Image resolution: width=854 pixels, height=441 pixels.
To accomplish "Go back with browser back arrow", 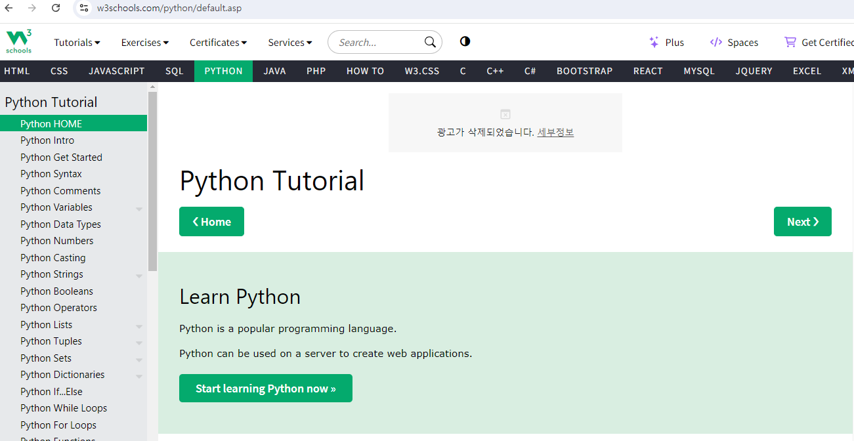I will click(x=9, y=8).
